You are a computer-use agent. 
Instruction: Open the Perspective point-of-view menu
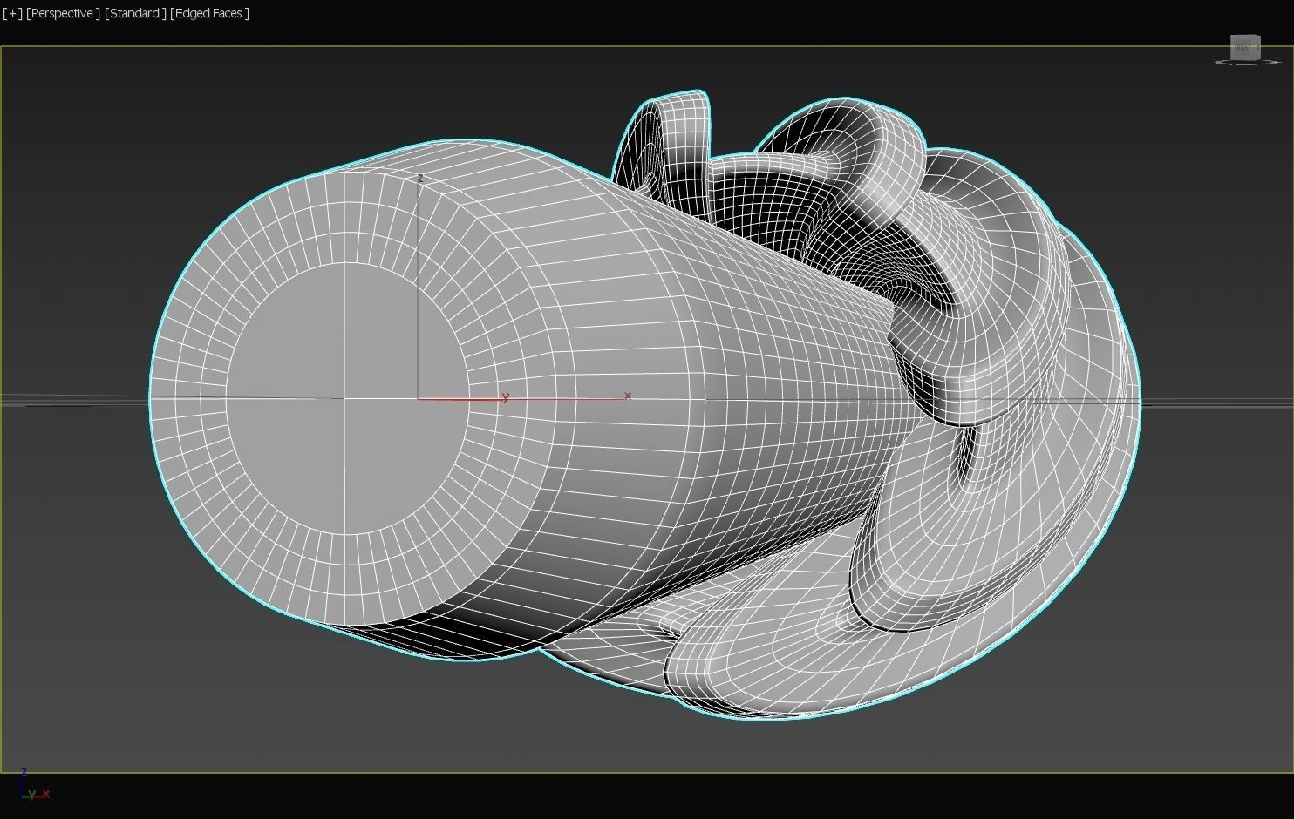coord(62,13)
